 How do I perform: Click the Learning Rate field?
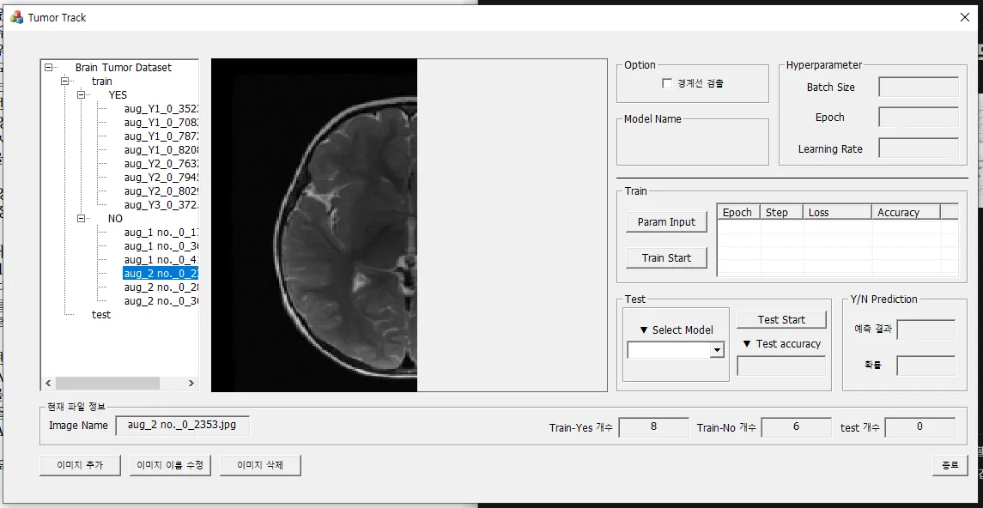[x=919, y=148]
